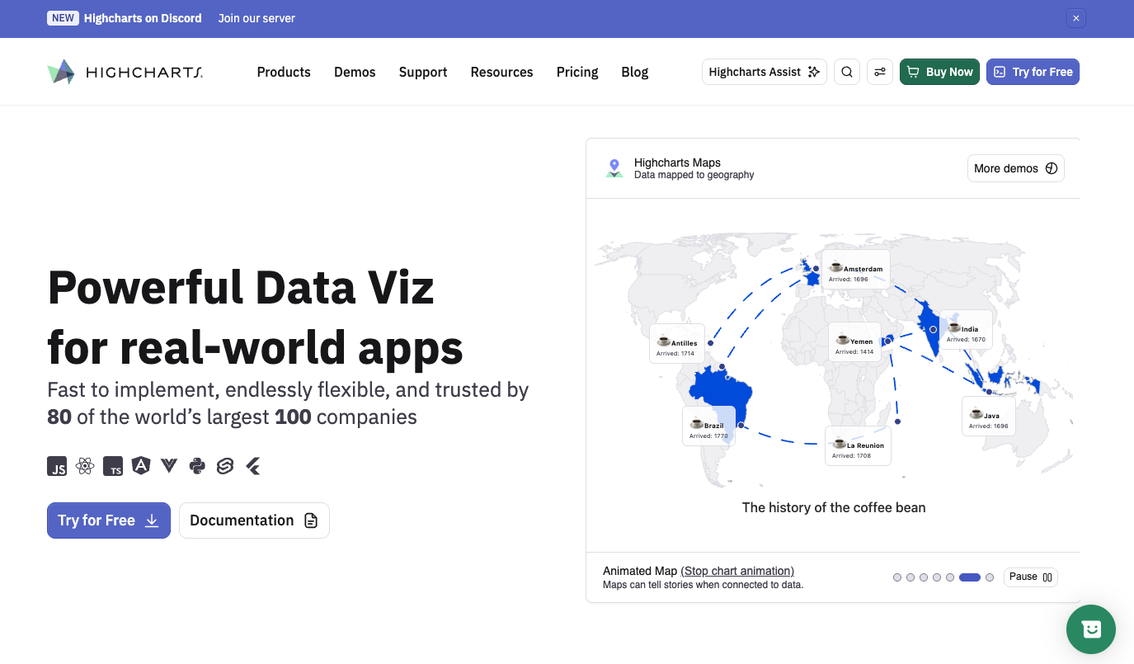Click the Brazil map label
Viewport: 1134px width, 664px height.
[x=708, y=426]
